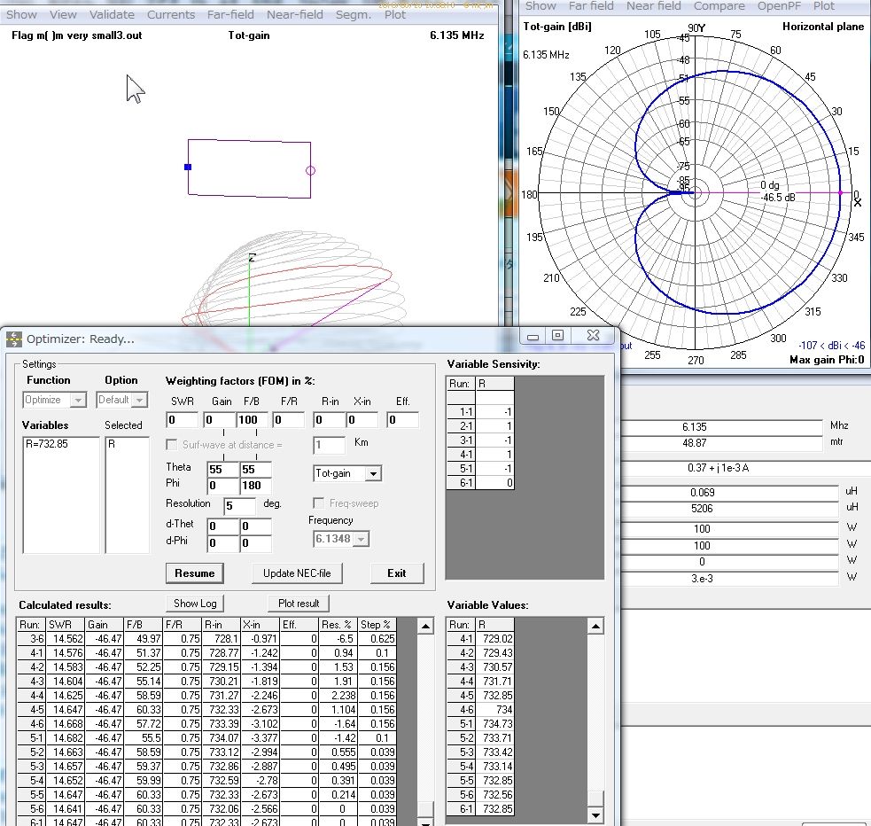Click the F/B column header in results
Viewport: 871px width, 826px height.
tap(144, 624)
